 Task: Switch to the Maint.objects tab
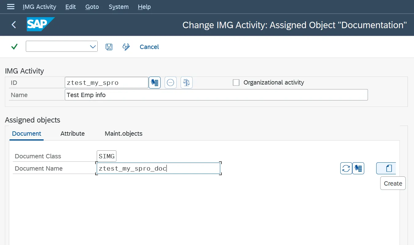[123, 134]
